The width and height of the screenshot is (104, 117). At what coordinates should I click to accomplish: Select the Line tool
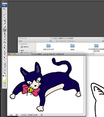[x=4, y=61]
